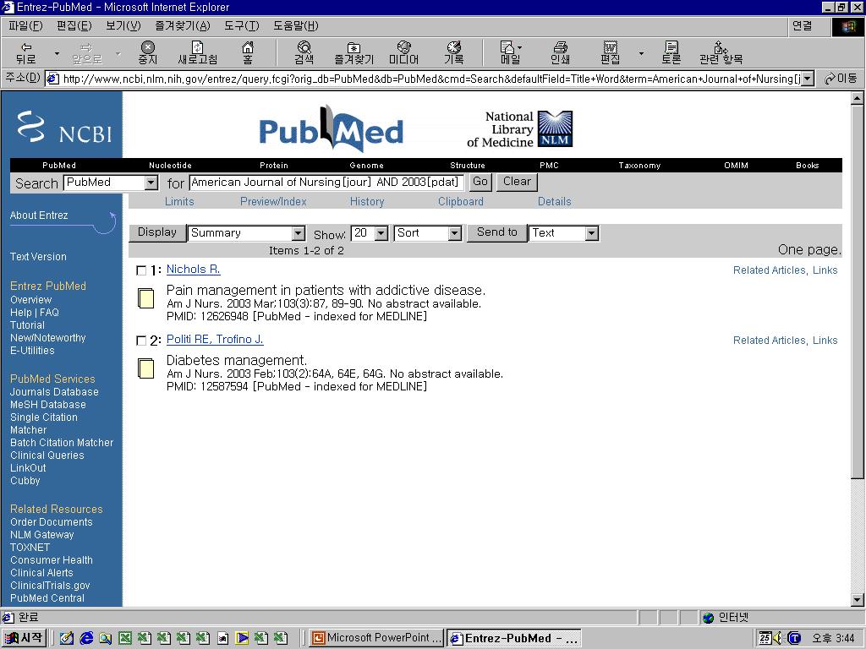The image size is (866, 649).
Task: Go to Home (홈) toolbar icon
Action: [248, 53]
